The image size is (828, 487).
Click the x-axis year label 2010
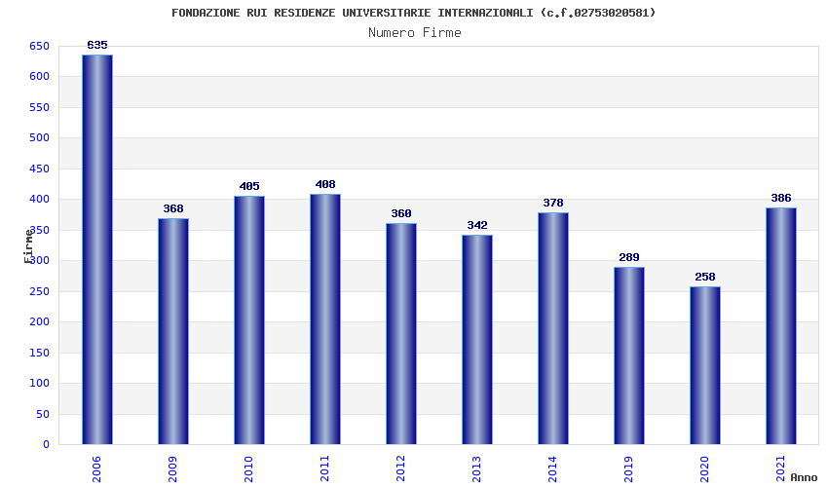click(248, 469)
